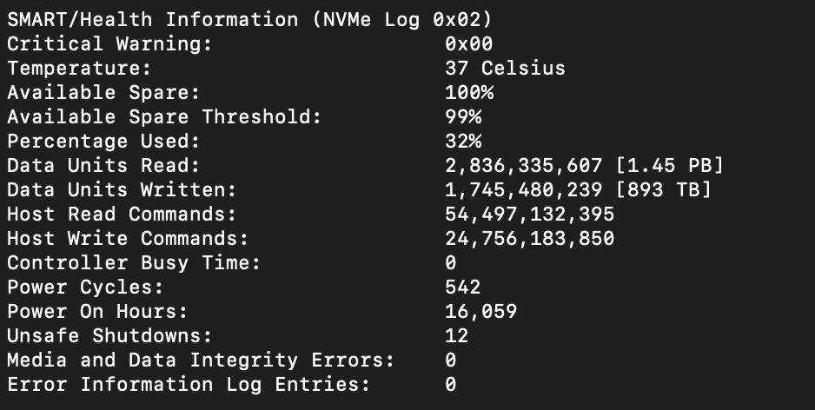
Task: Click the Percentage Used label
Action: 103,142
